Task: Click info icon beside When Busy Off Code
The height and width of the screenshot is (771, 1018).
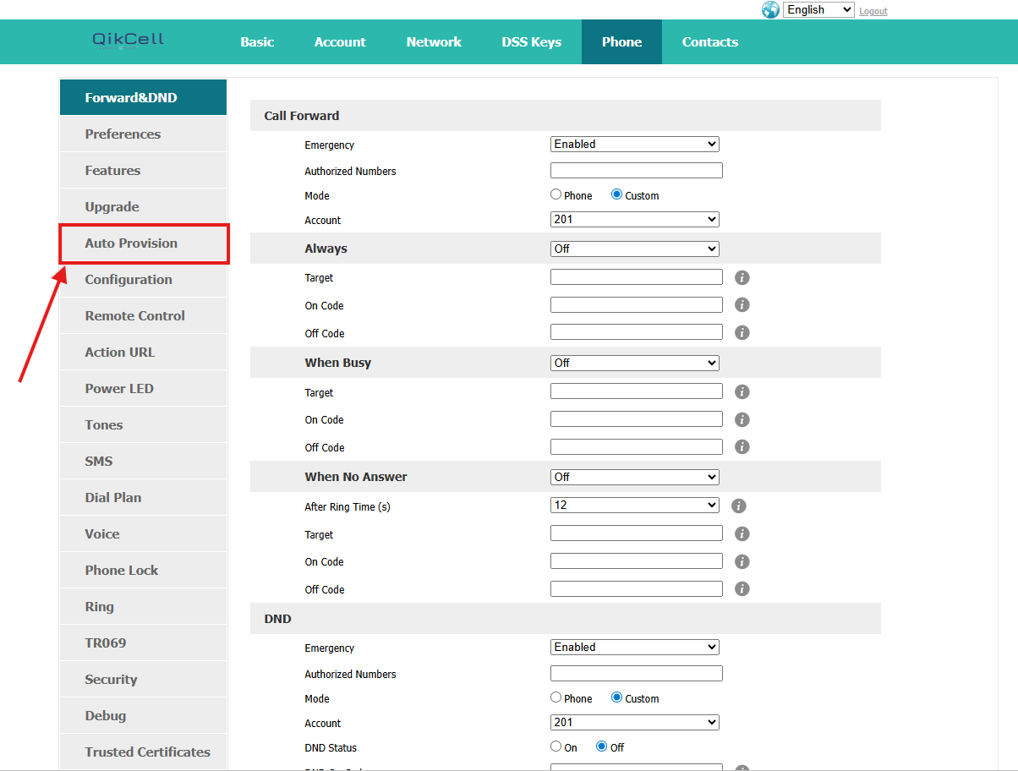Action: coord(742,447)
